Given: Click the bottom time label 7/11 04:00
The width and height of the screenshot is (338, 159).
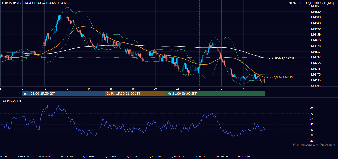Looking at the screenshot, I should (243, 156).
